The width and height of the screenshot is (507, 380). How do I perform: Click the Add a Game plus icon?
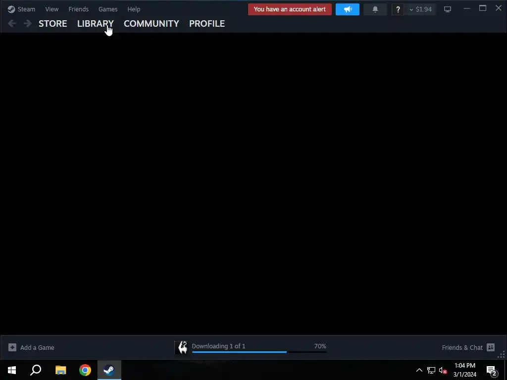pos(12,347)
